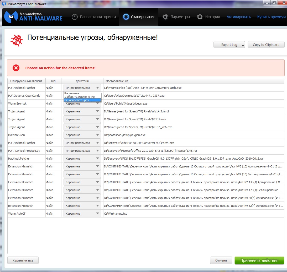Click the settings gear icon
Screen dimensions: 287x272
click(x=165, y=17)
